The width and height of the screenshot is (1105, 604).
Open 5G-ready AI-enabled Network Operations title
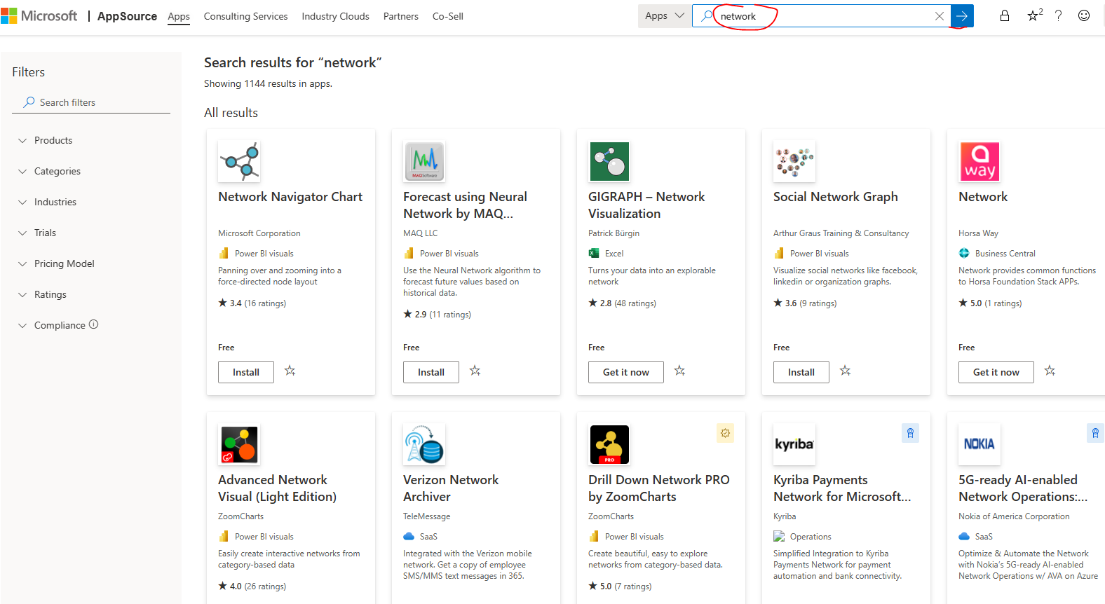[1023, 488]
